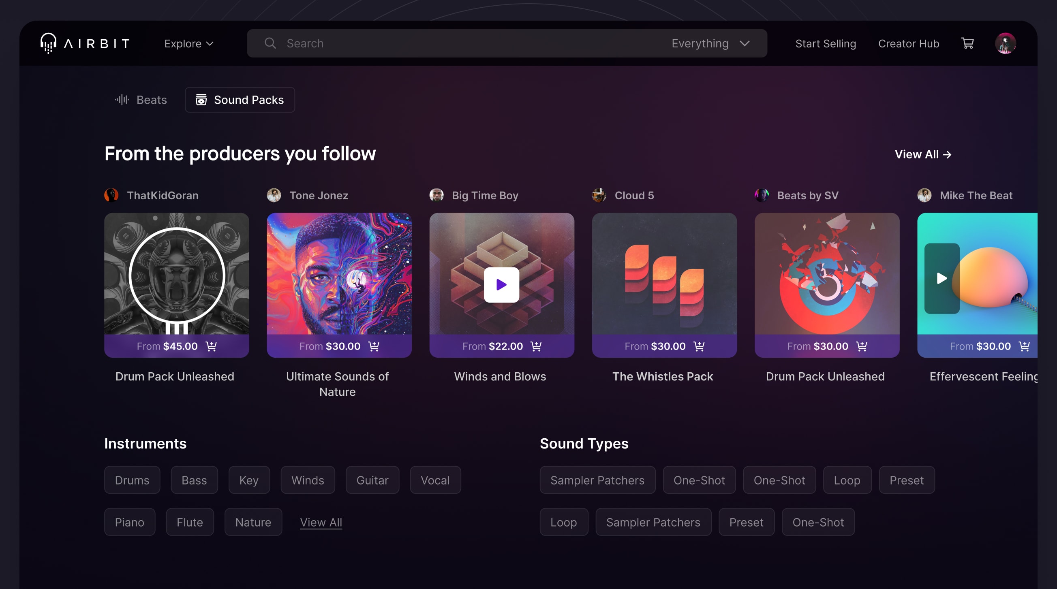Play the Effervescent Feeling pack preview
The image size is (1057, 589).
pos(942,279)
